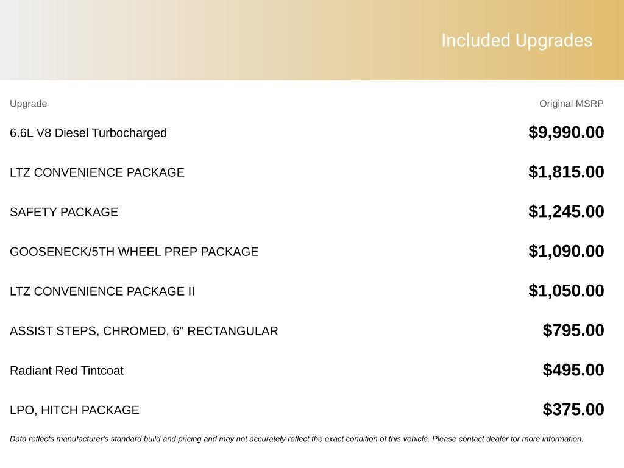624x468 pixels.
Task: Select the SAFETY PACKAGE upgrade
Action: [64, 211]
